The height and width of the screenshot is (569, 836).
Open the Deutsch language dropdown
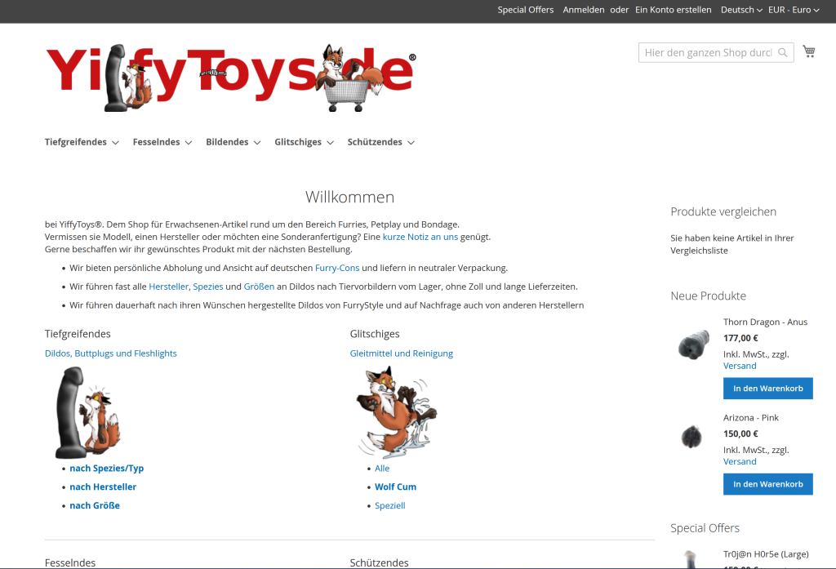tap(741, 10)
